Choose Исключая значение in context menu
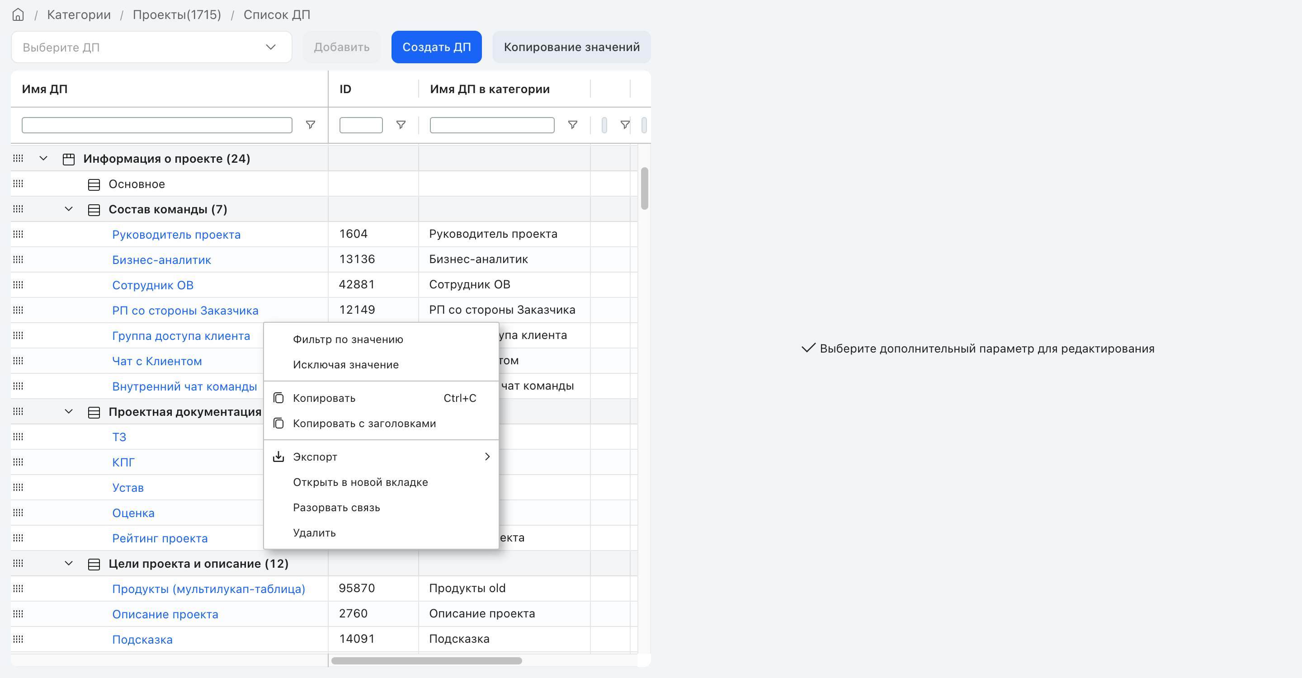Viewport: 1302px width, 678px height. tap(381, 365)
